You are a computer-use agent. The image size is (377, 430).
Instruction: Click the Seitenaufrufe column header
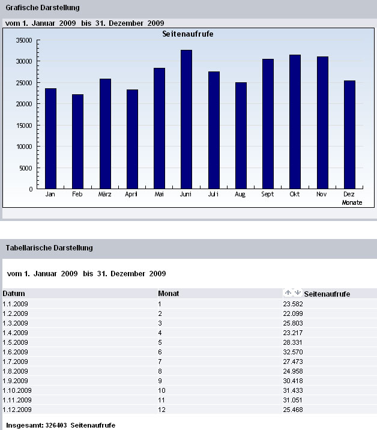tap(327, 294)
